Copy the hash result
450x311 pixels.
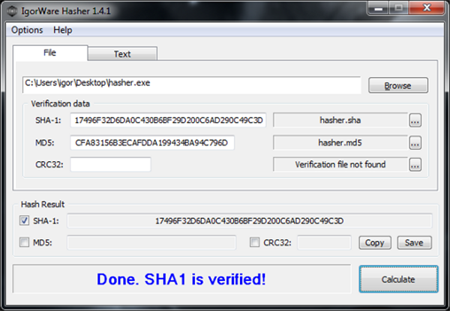click(x=373, y=242)
